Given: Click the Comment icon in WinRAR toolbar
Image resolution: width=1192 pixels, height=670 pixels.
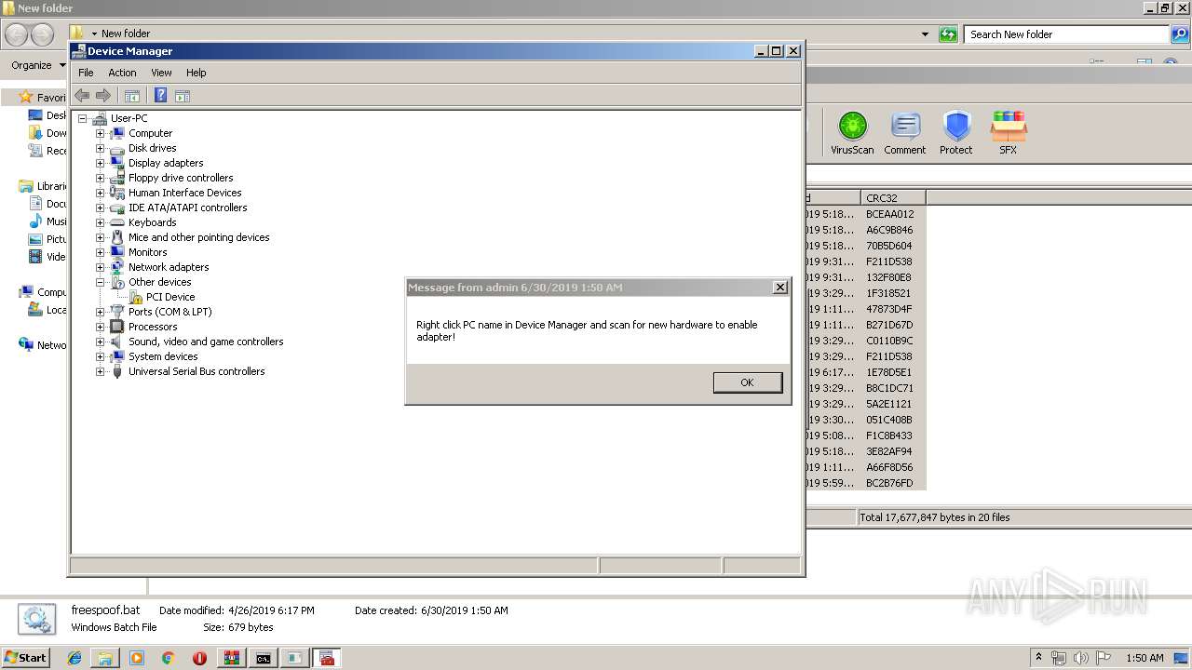Looking at the screenshot, I should [x=904, y=133].
